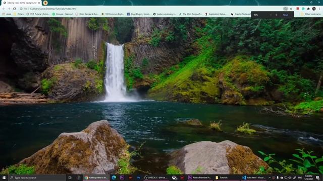323x181 pixels.
Task: Select the 'Adding video to the background' tab
Action: (x=22, y=3)
